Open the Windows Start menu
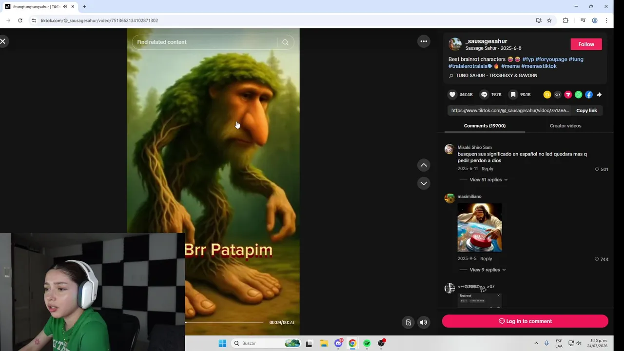This screenshot has height=351, width=624. 222,343
